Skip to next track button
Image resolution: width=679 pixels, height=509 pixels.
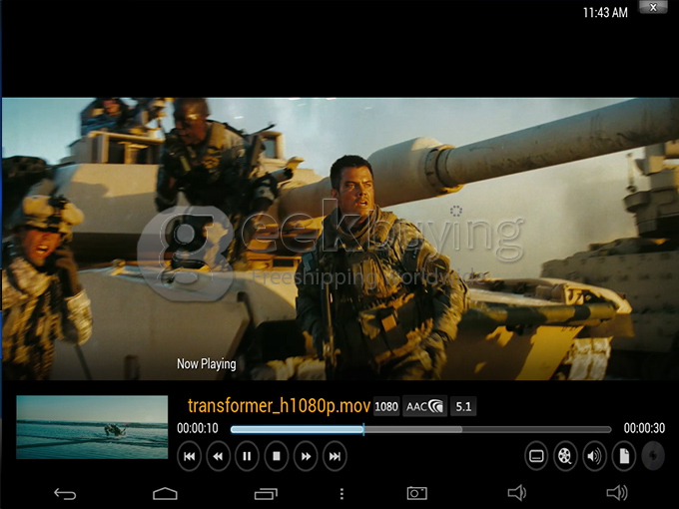(335, 456)
